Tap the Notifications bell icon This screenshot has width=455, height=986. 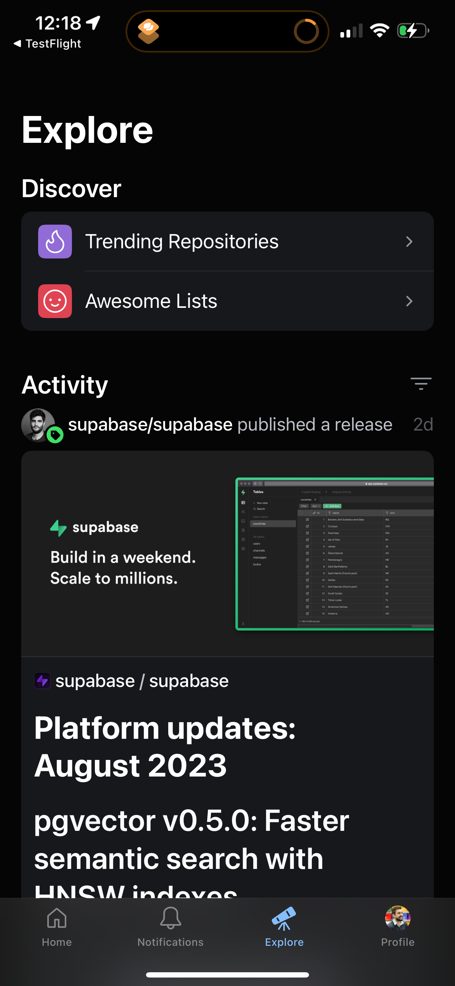coord(170,918)
